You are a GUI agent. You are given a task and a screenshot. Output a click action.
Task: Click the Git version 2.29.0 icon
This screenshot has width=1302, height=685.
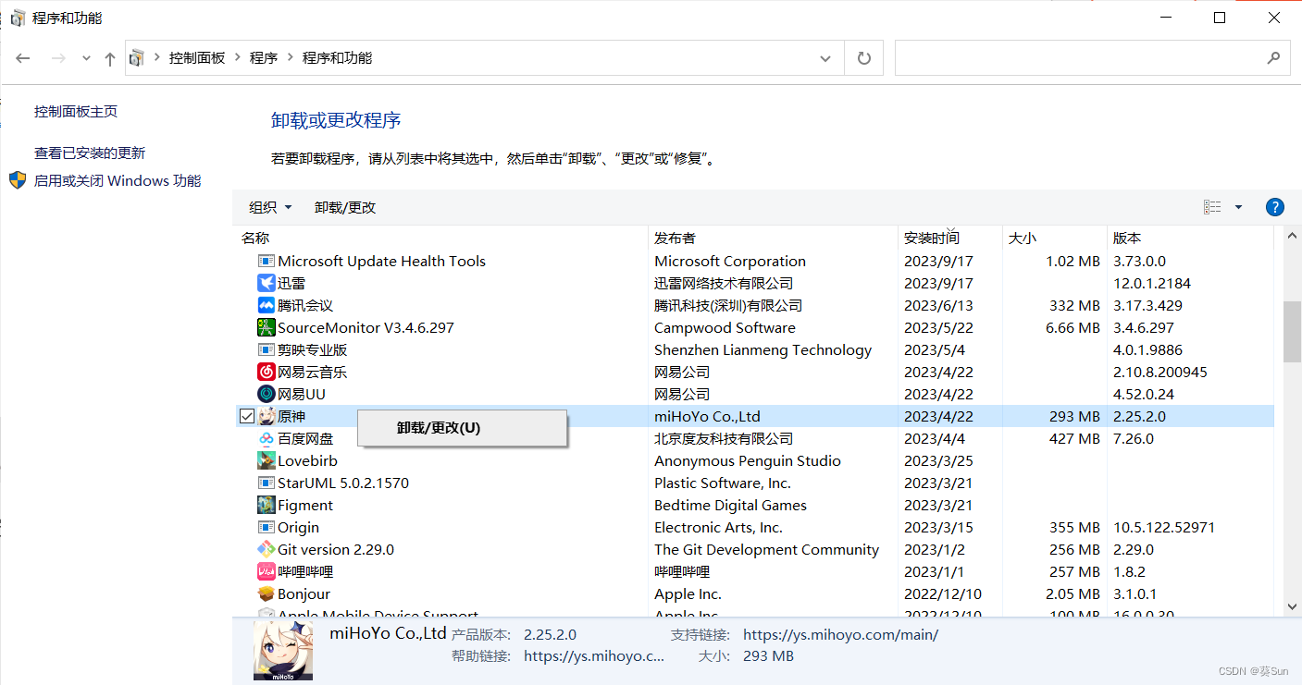pos(267,550)
